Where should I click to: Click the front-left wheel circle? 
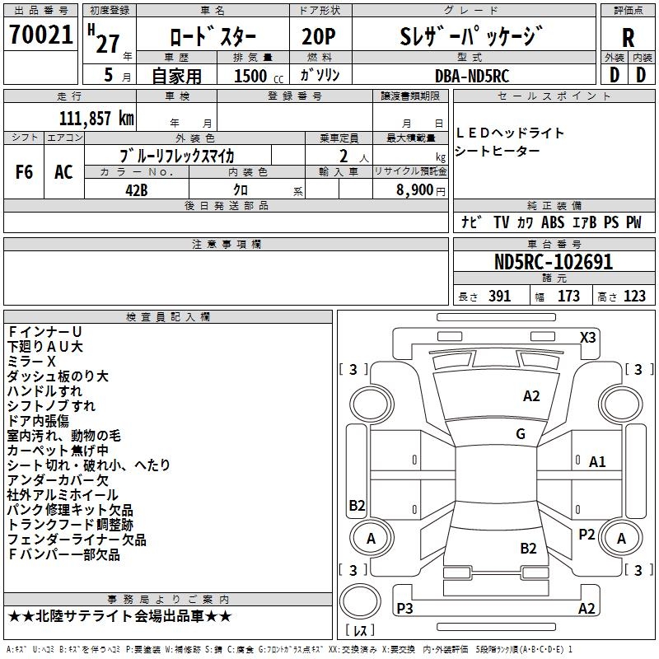[x=372, y=404]
